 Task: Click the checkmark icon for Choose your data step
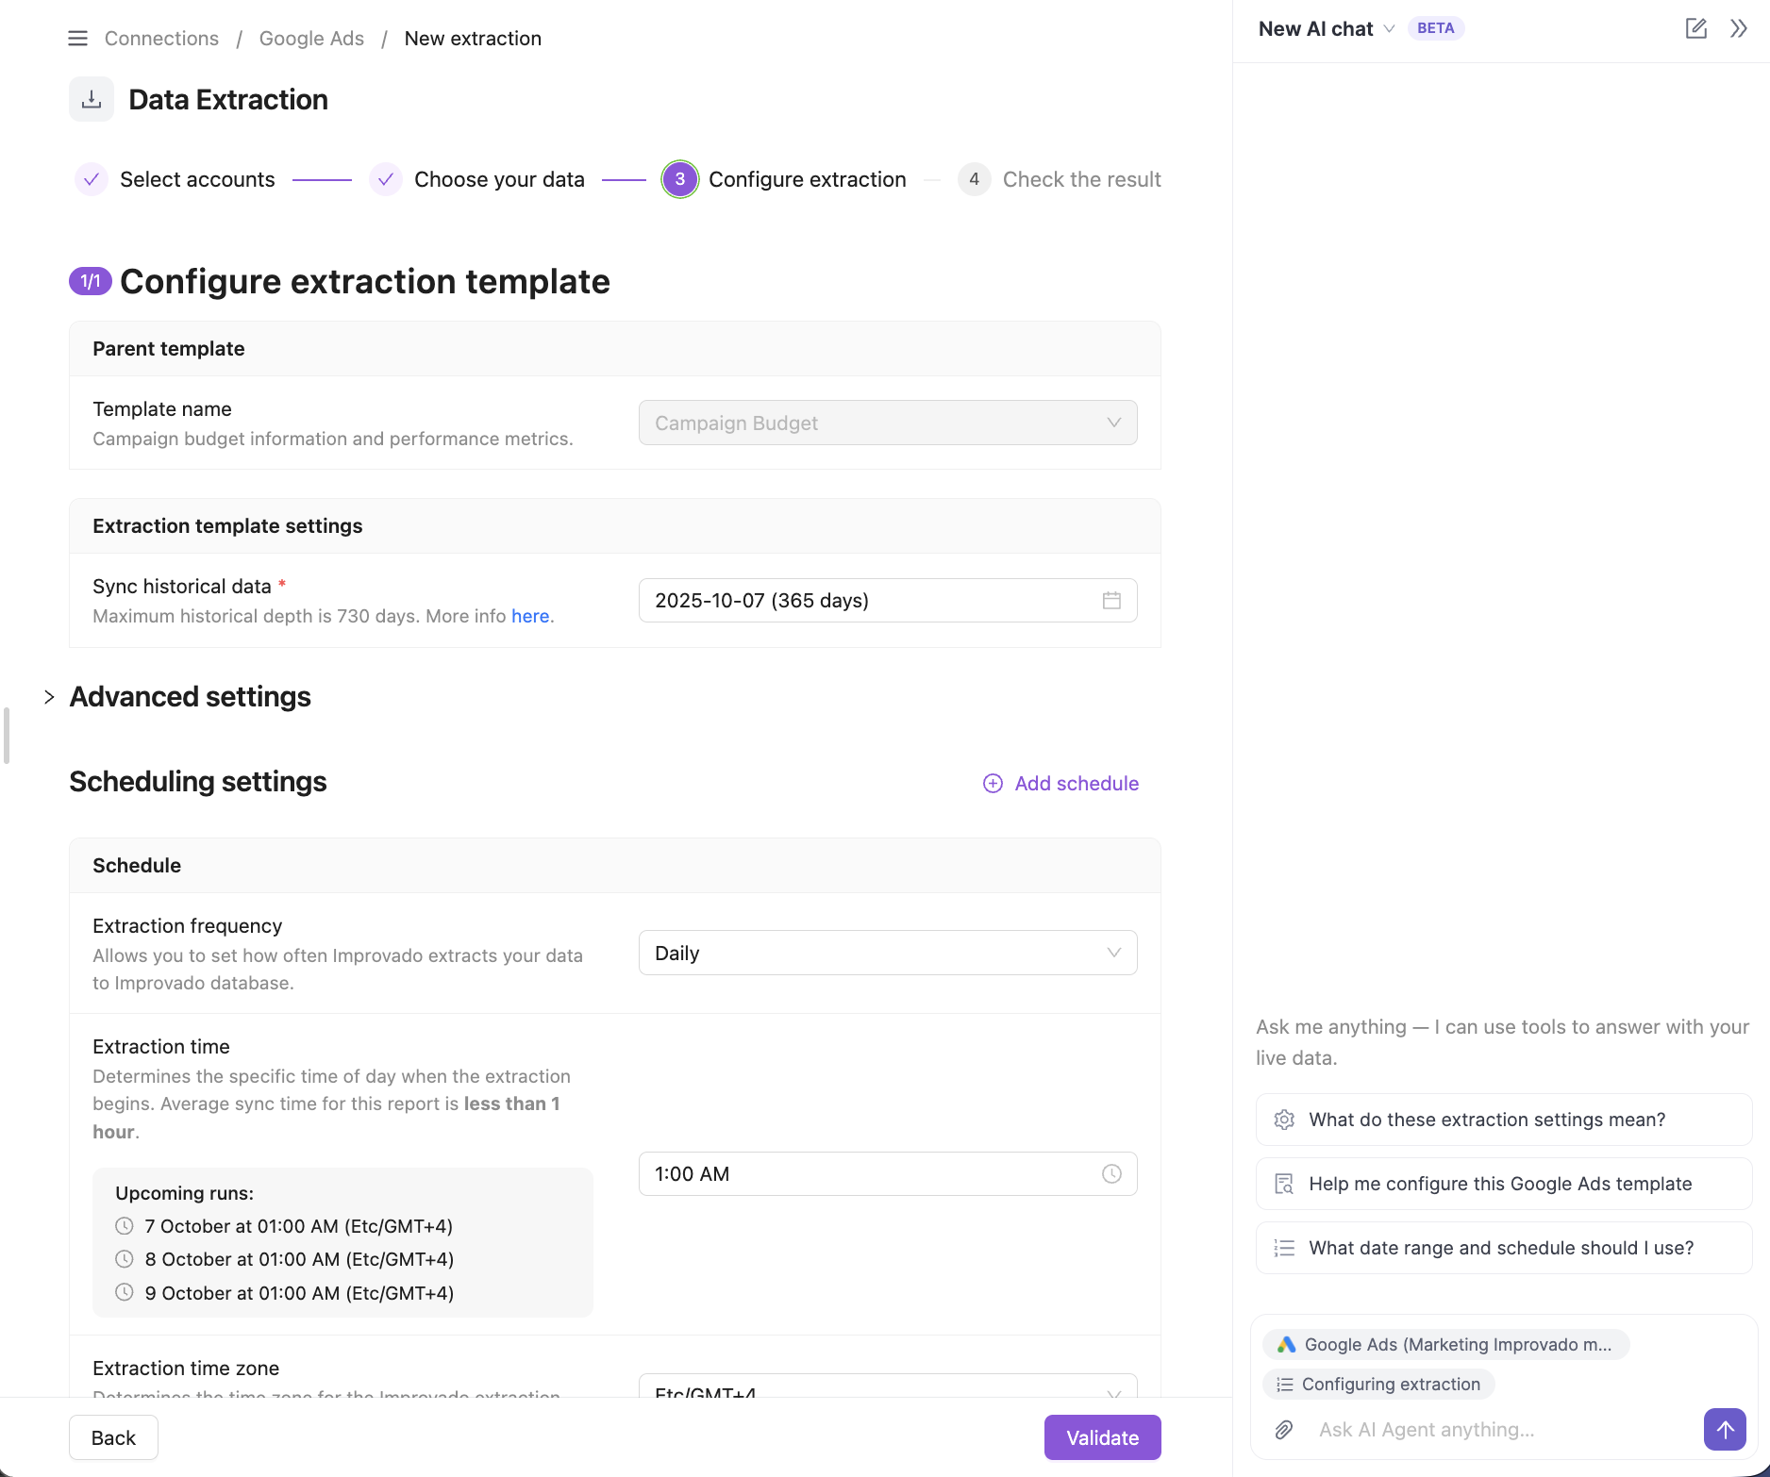click(x=385, y=179)
